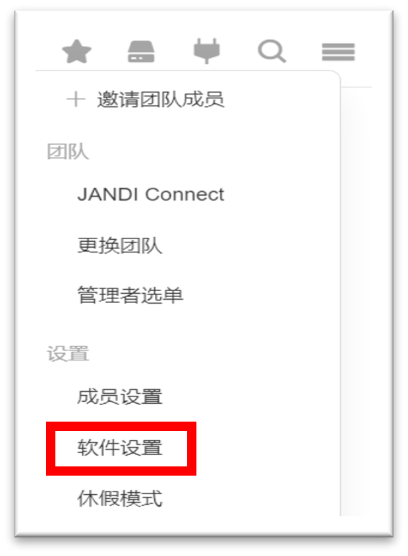Click the 团队 section header

[x=68, y=152]
